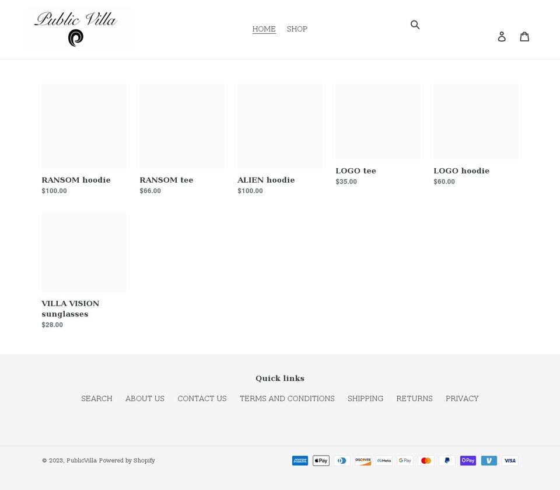Click the Meta Pay payment icon
560x490 pixels.
pos(384,461)
